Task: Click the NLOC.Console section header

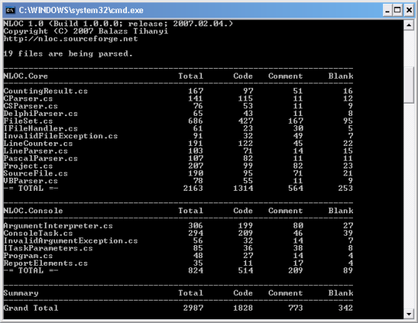Action: (33, 211)
